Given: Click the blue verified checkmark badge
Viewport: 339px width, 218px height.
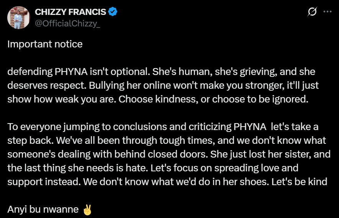Looking at the screenshot, I should tap(113, 12).
